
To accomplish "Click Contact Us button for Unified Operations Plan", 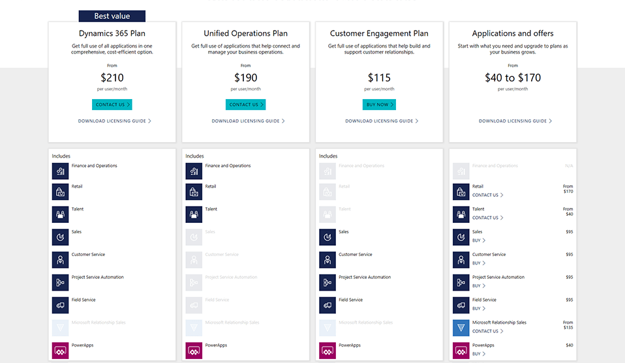I will pos(245,105).
